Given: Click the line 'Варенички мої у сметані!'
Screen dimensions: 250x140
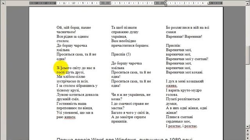Looking at the screenshot, I should click(x=187, y=59).
